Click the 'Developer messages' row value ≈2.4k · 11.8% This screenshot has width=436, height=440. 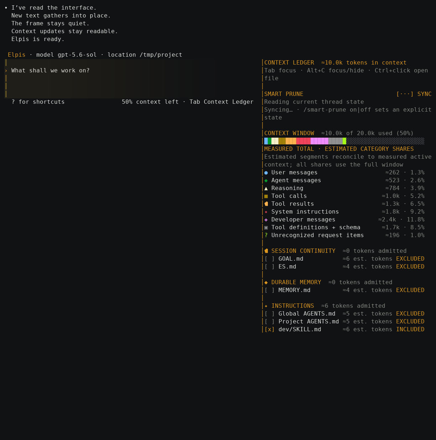[x=401, y=220]
